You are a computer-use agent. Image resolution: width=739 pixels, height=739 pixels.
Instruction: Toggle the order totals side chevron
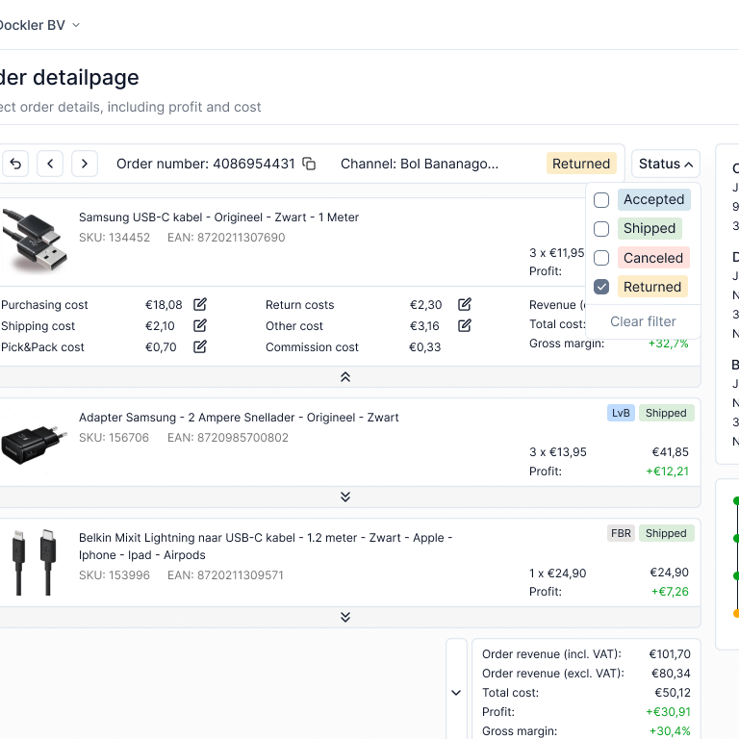[x=456, y=693]
